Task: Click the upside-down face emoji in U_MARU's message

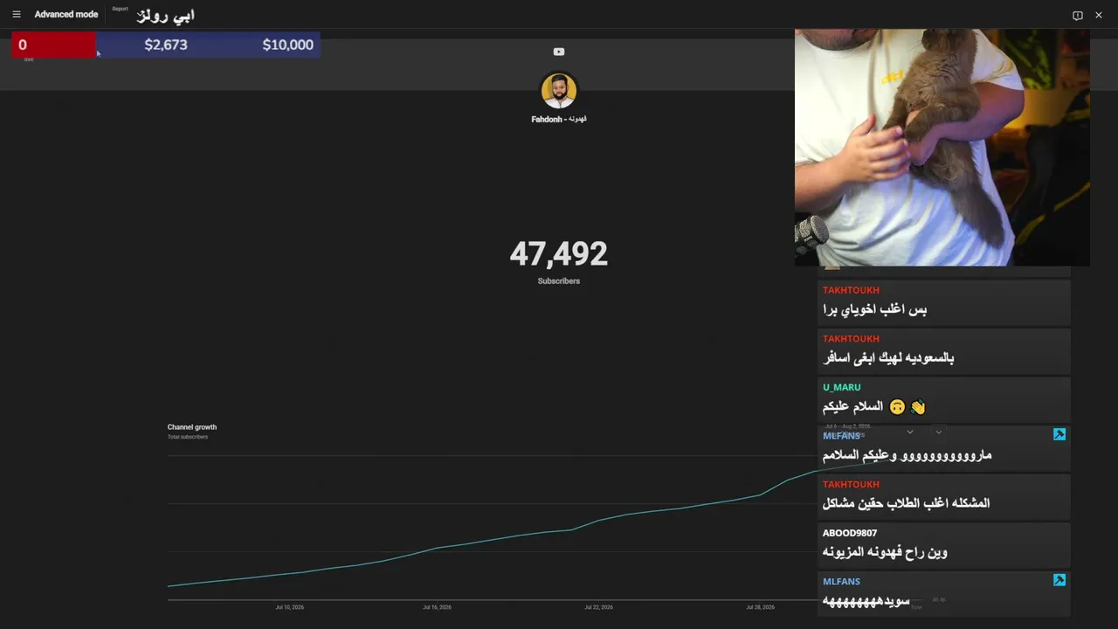Action: [897, 407]
